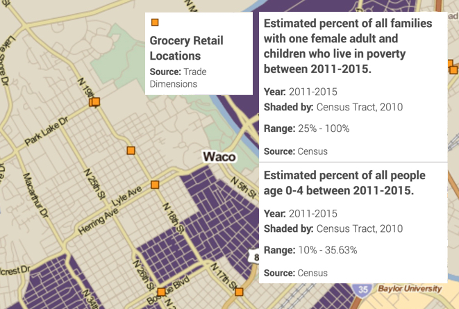Image resolution: width=459 pixels, height=309 pixels.
Task: Click the green park area north of Waco
Action: (x=117, y=58)
